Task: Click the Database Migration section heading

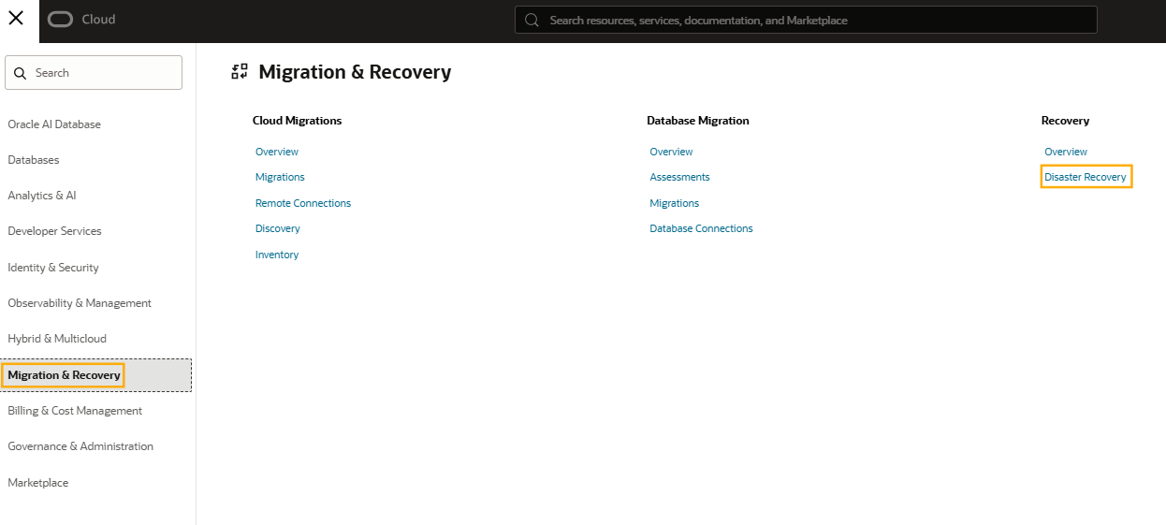Action: point(698,121)
